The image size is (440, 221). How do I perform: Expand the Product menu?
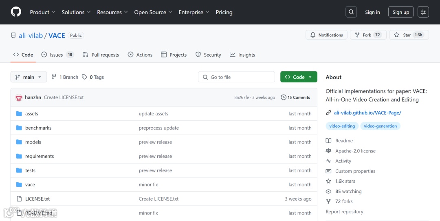(x=43, y=12)
